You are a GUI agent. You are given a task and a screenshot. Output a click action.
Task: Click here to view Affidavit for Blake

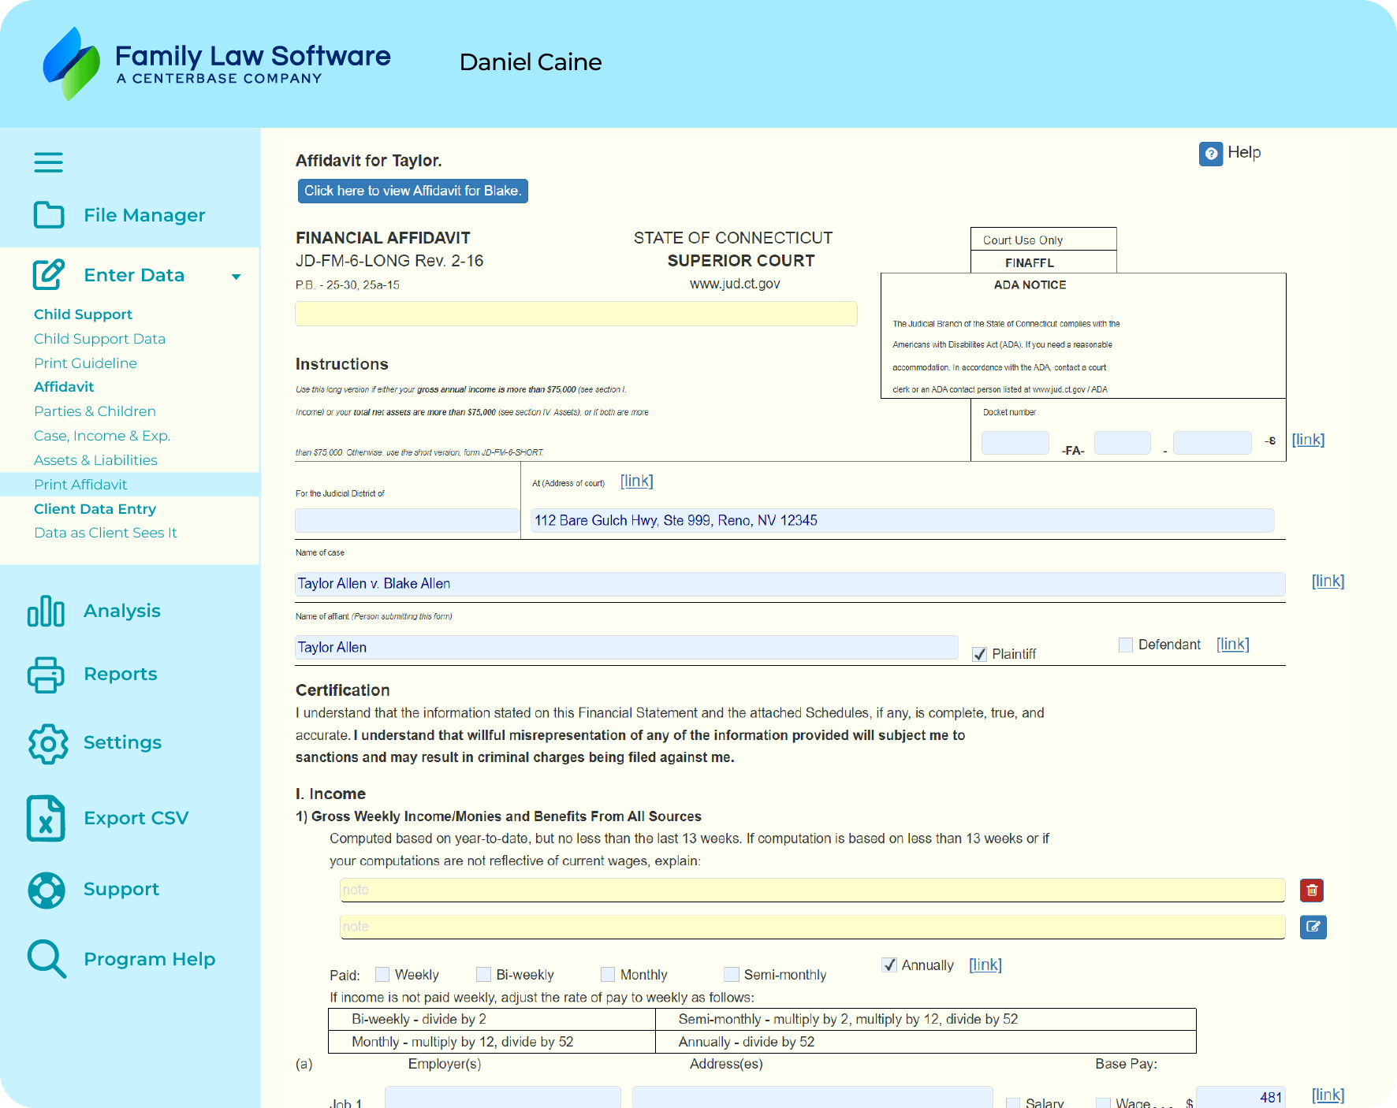point(412,191)
